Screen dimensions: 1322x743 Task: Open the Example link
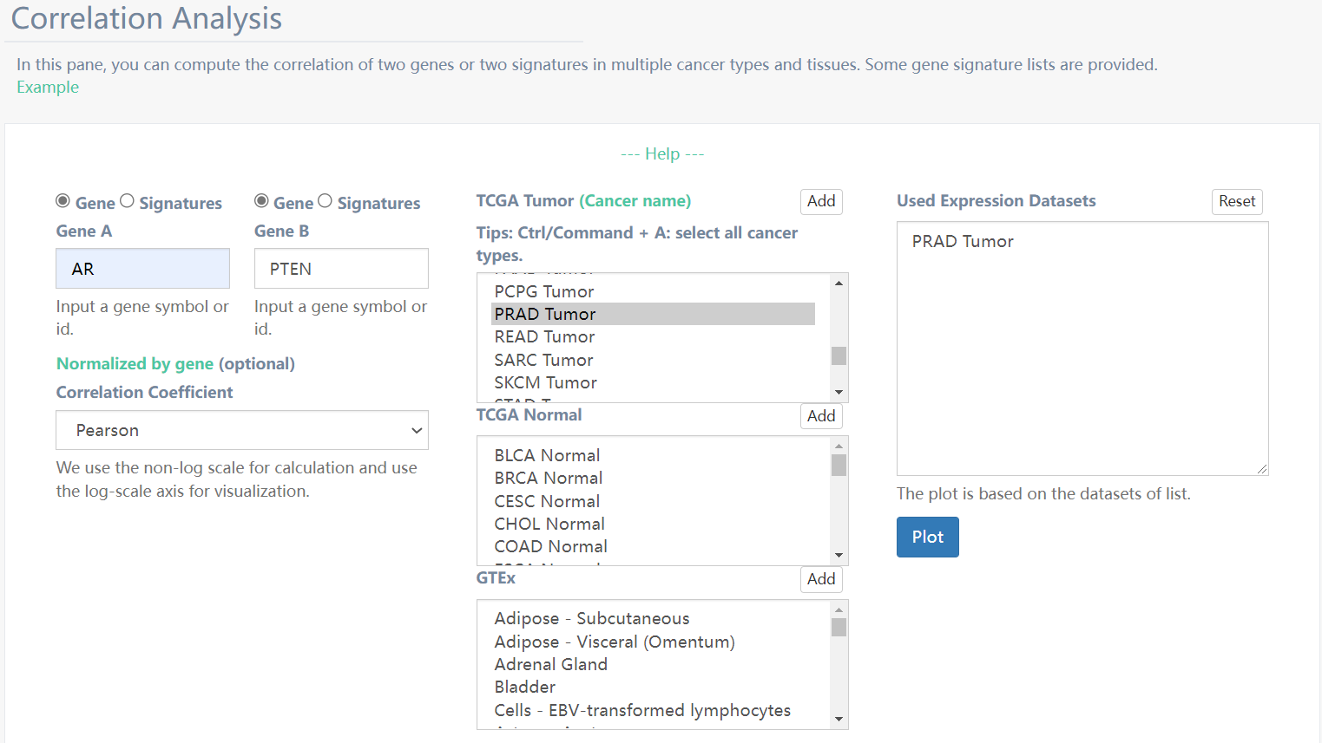pyautogui.click(x=48, y=88)
